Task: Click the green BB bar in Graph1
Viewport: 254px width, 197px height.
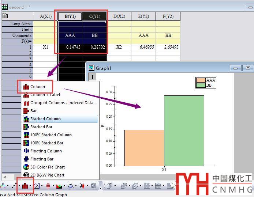Action: pyautogui.click(x=184, y=131)
